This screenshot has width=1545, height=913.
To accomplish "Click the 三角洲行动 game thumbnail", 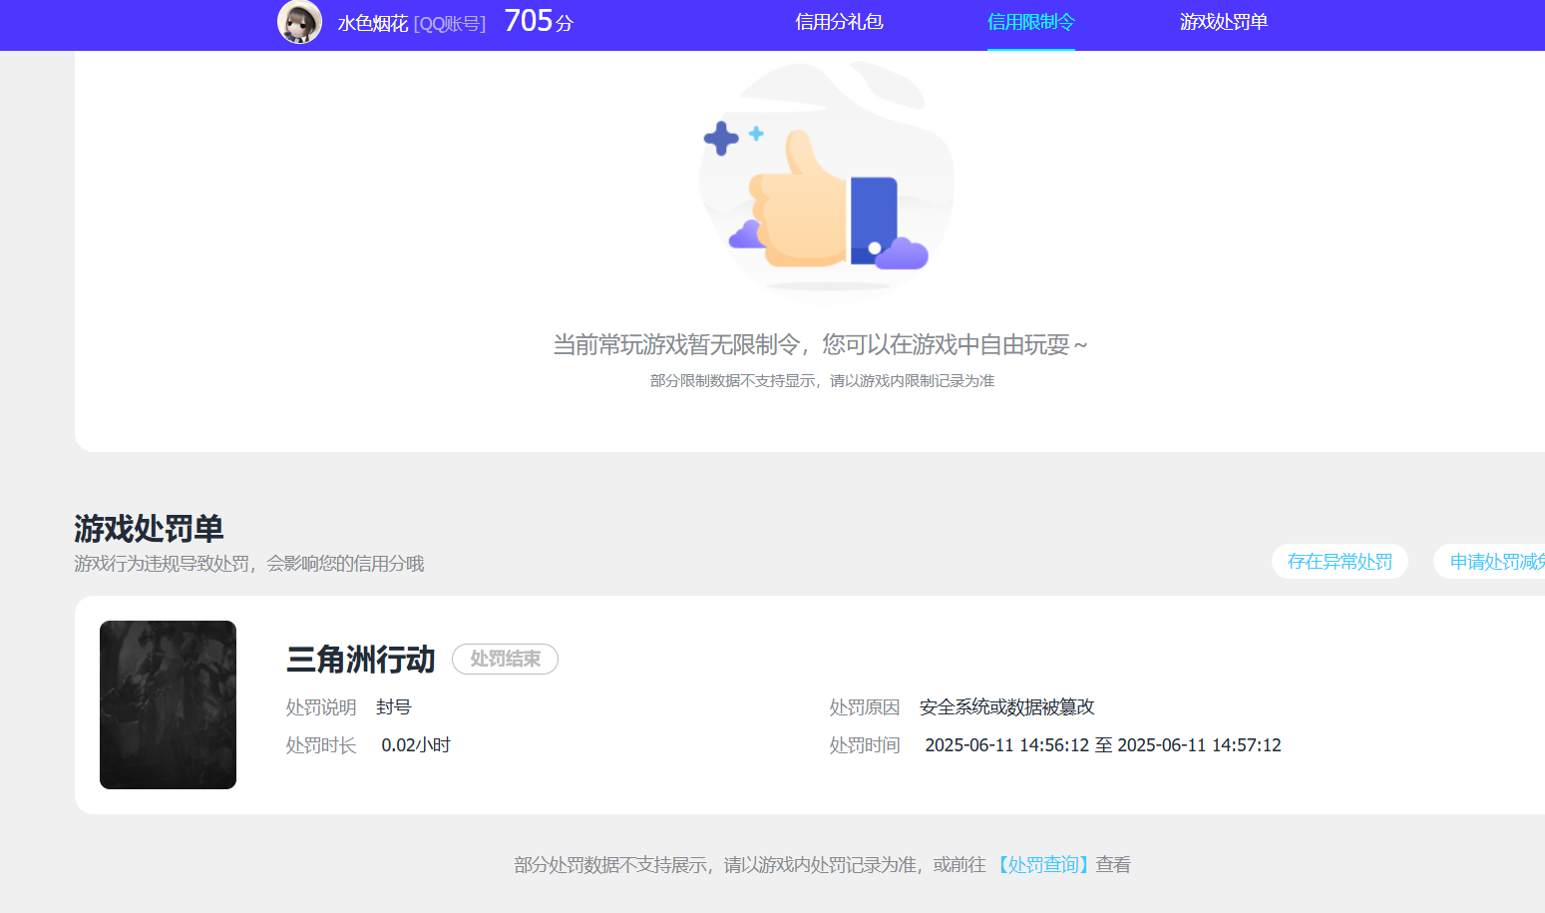I will point(168,704).
